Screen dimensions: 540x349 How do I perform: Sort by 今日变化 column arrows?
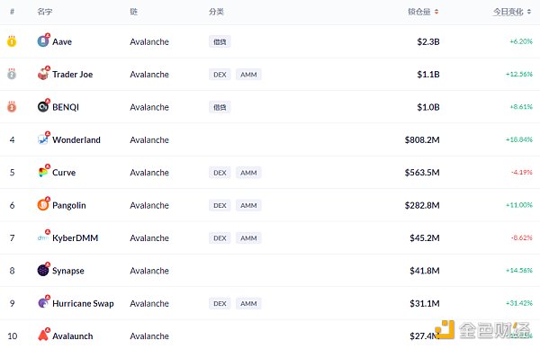coord(529,12)
